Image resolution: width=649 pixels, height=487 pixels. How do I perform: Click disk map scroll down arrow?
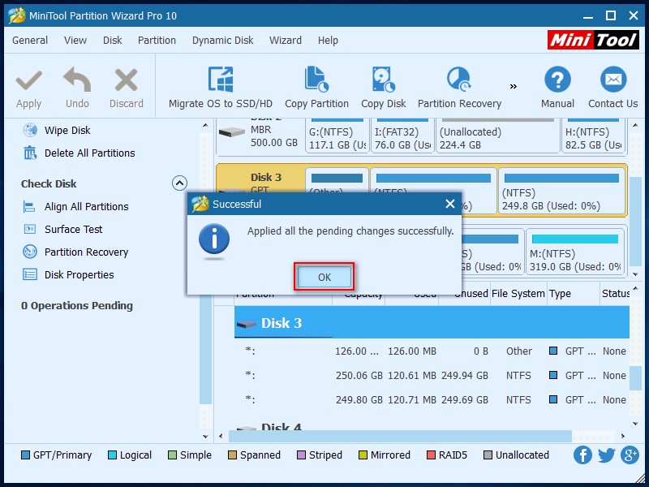coord(636,274)
